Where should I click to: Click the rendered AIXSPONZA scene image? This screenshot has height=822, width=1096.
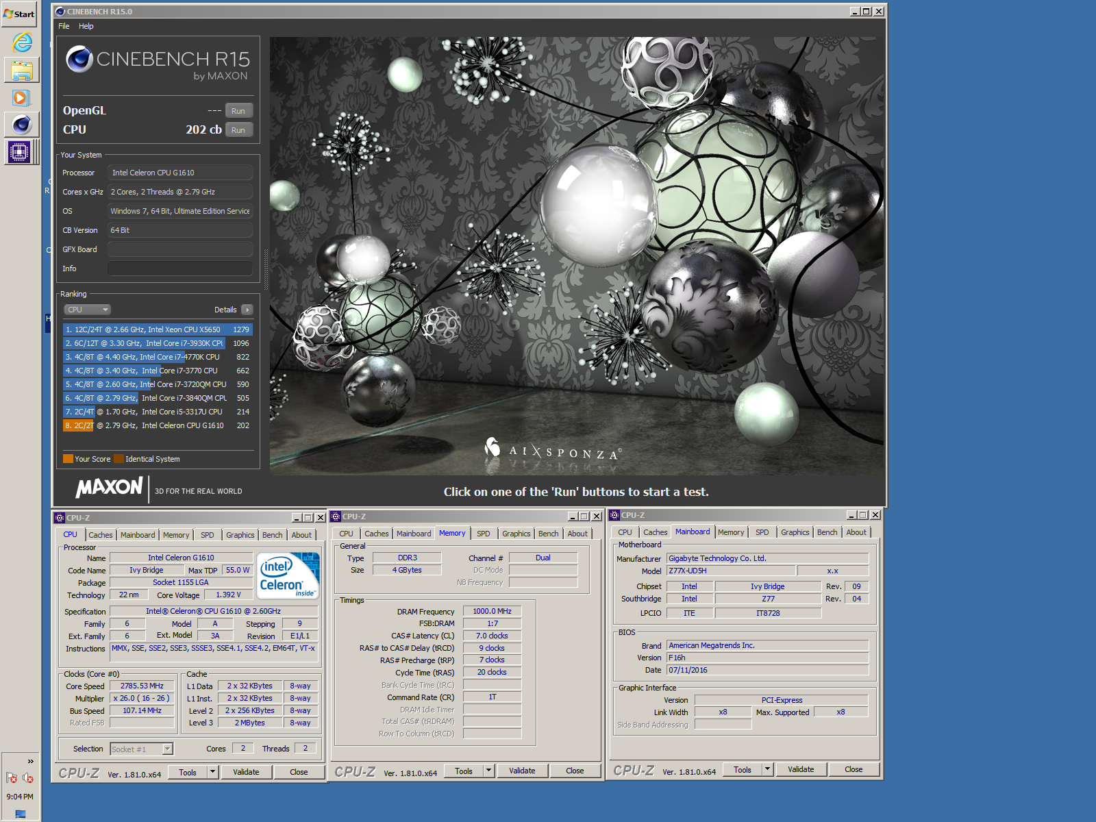click(x=577, y=256)
